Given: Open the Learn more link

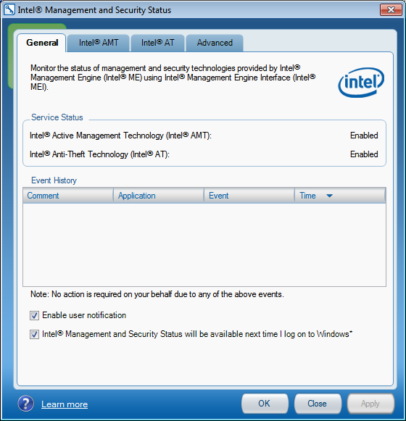Looking at the screenshot, I should [65, 404].
